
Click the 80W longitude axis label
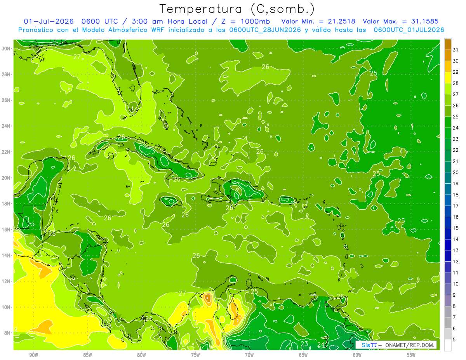141,355
